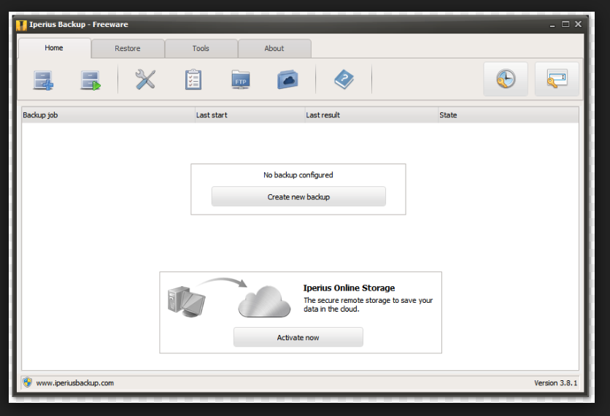Open general settings wrench icon
The image size is (610, 416).
coord(146,80)
